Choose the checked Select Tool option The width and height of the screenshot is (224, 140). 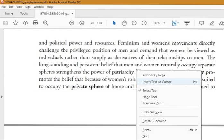[x=150, y=91]
